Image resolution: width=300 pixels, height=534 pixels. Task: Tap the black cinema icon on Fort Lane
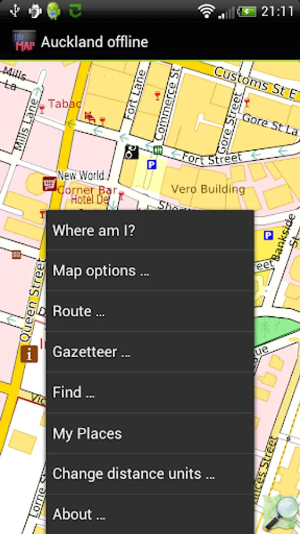click(131, 152)
